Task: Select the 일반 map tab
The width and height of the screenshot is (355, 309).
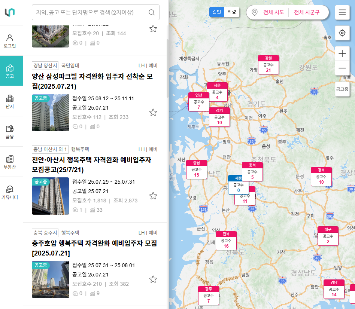Action: click(x=216, y=12)
